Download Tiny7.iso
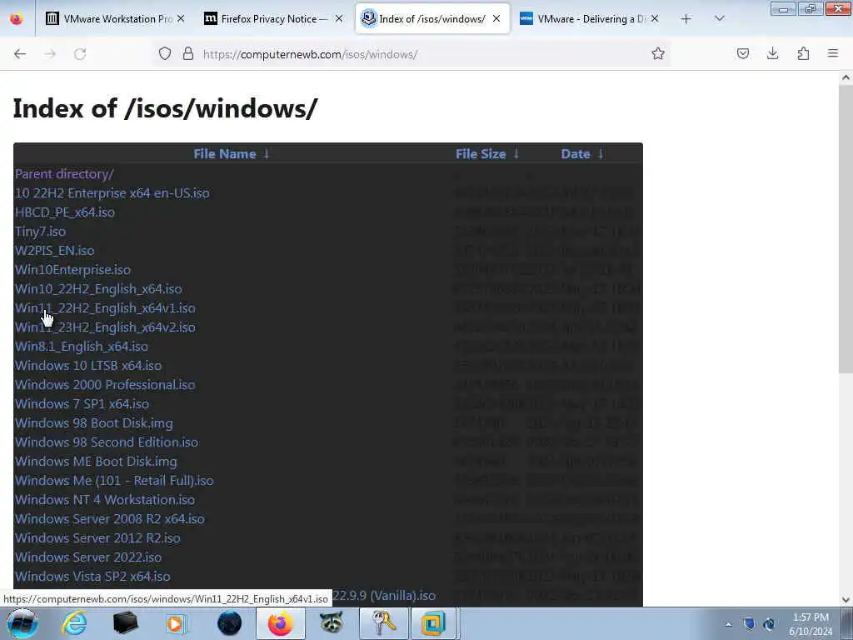 (x=40, y=232)
